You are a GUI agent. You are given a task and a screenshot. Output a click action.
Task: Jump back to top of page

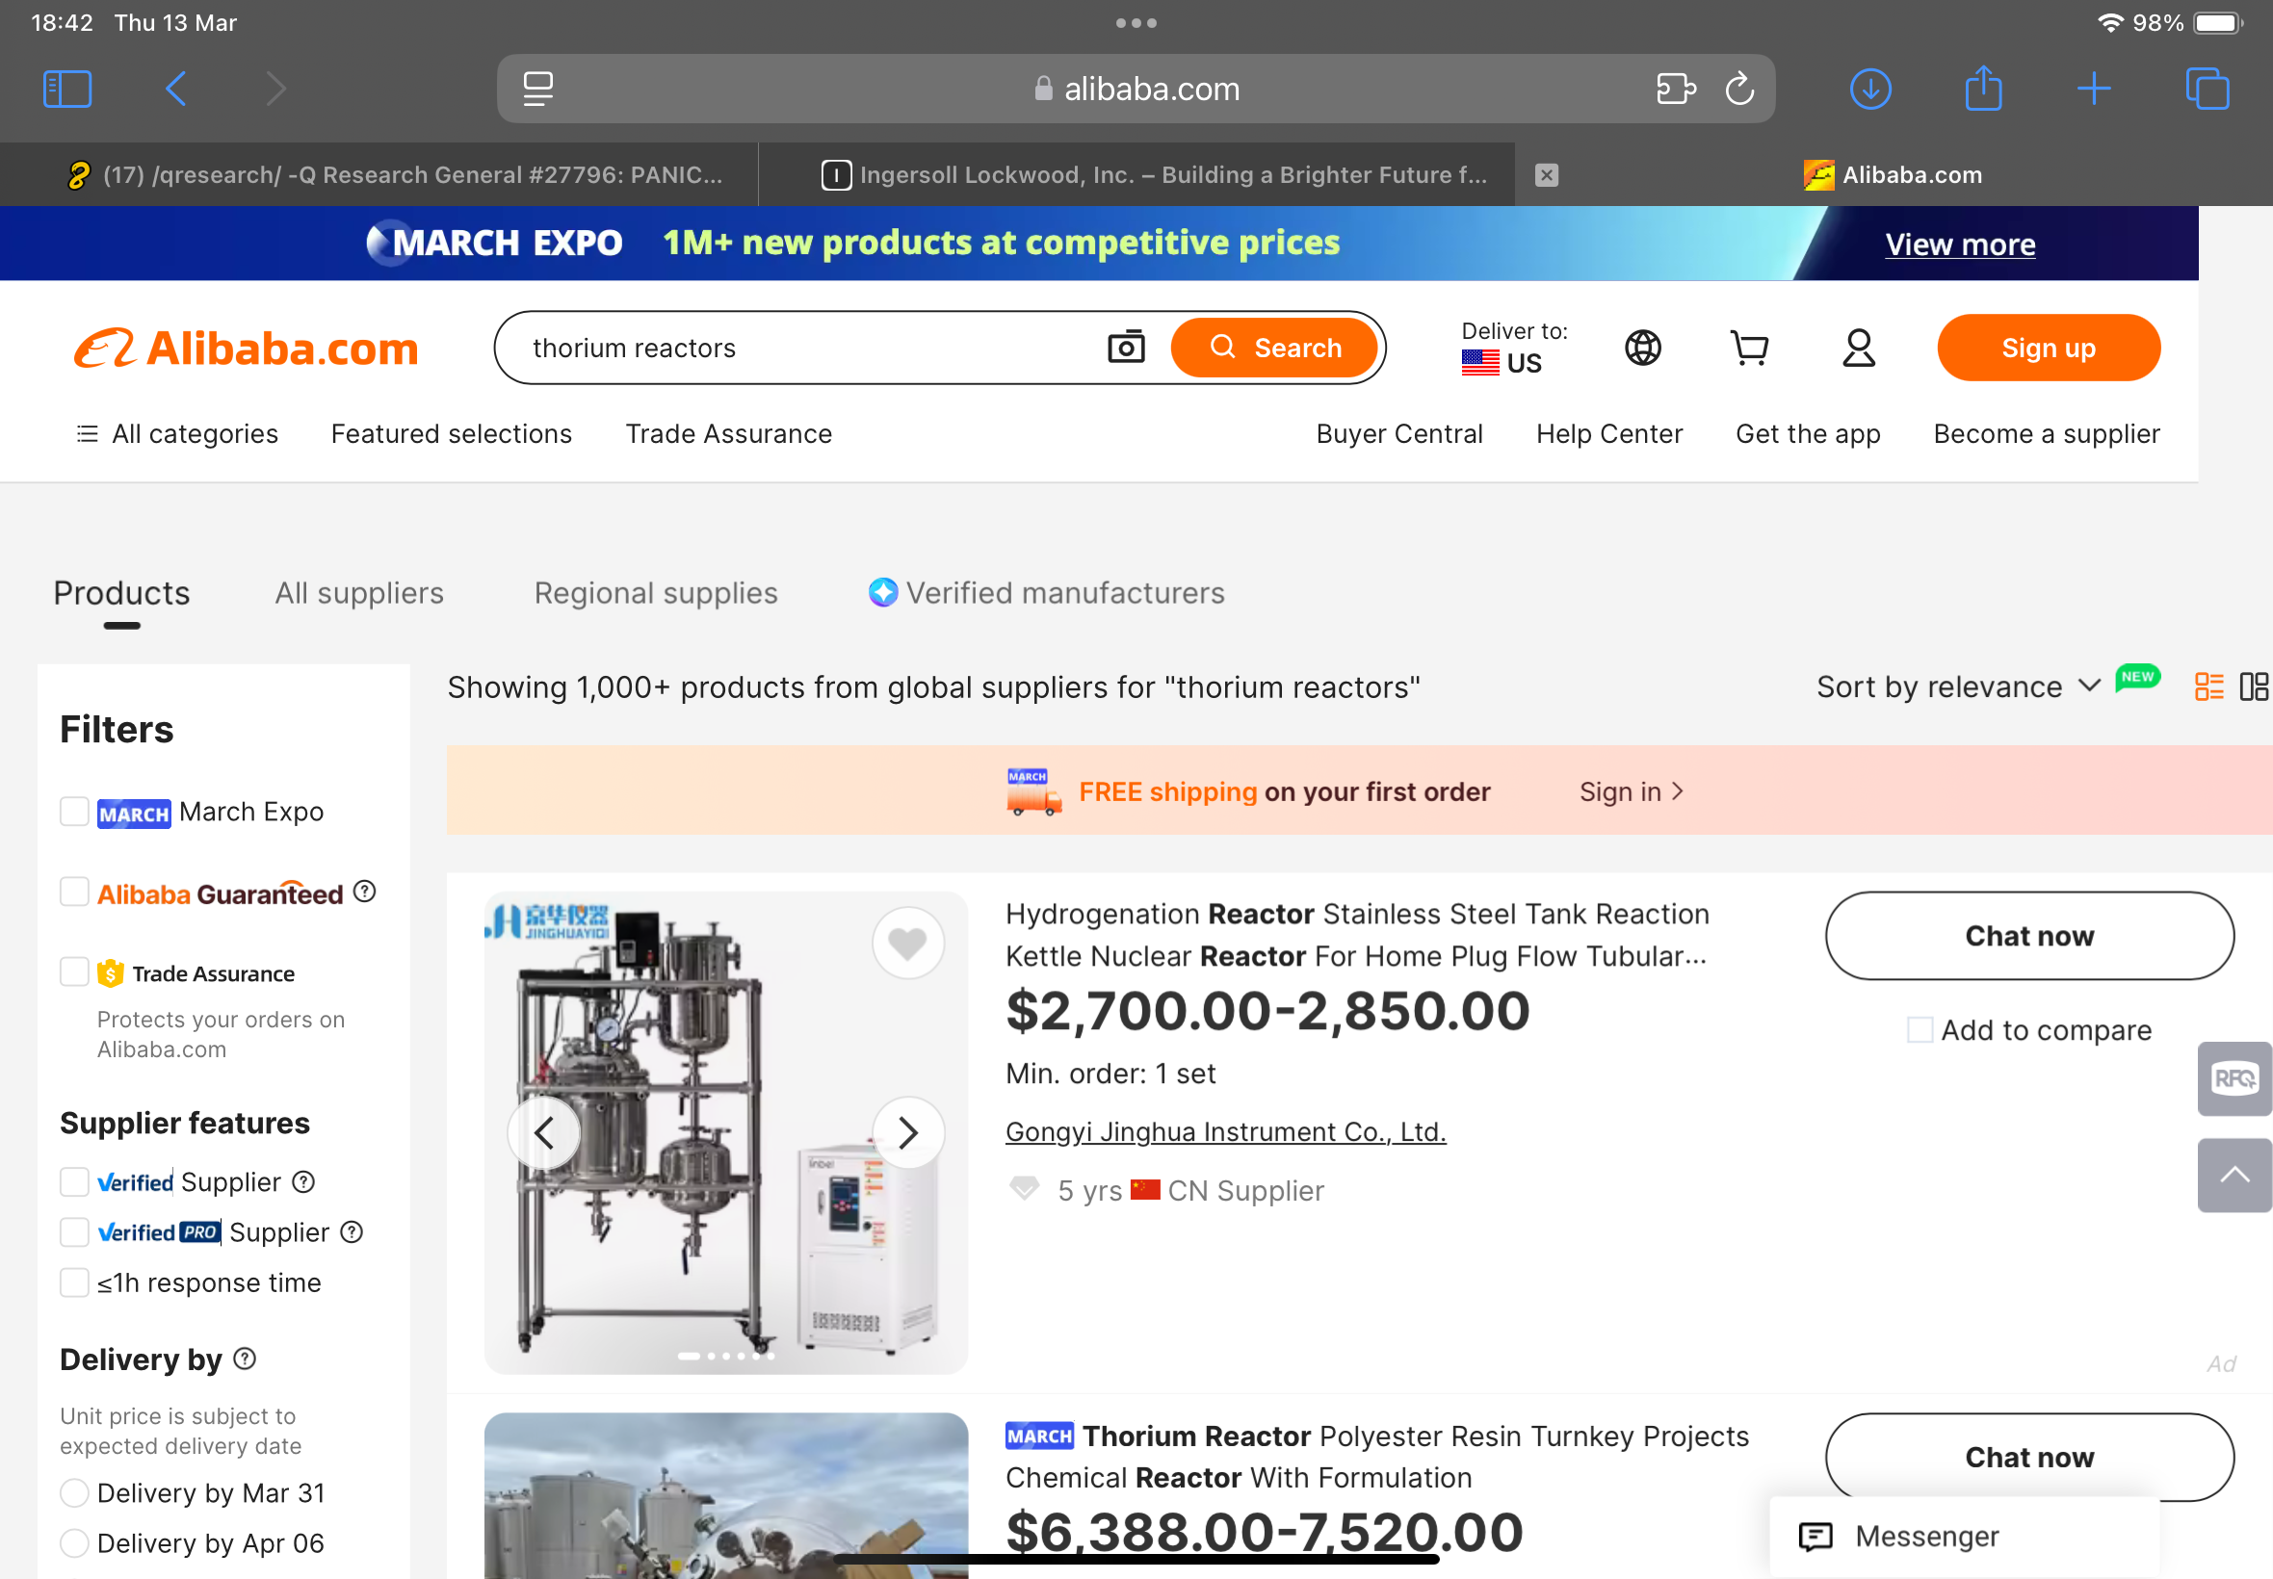(2234, 1176)
